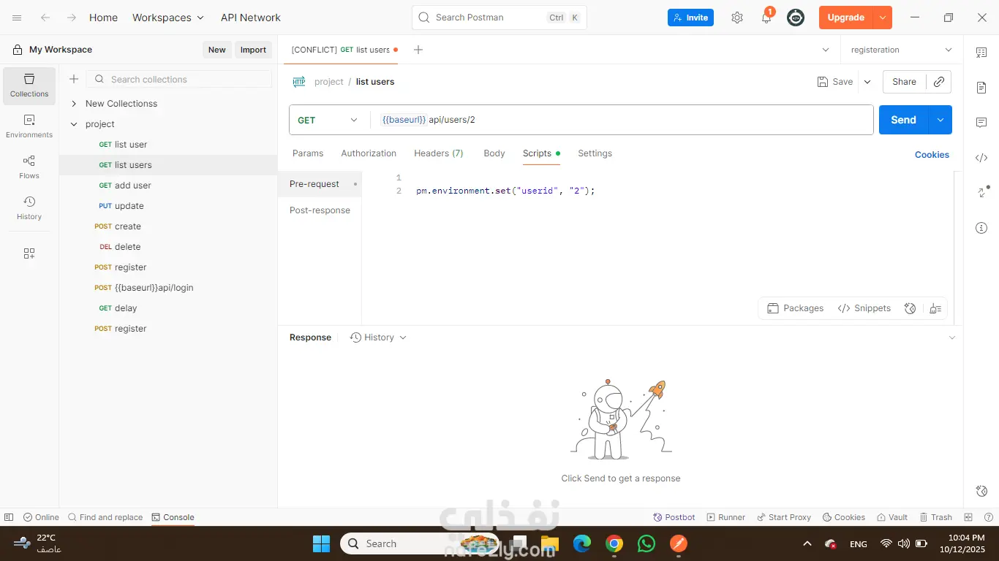Collapse the Response pane with the chevron
The height and width of the screenshot is (561, 999).
[x=951, y=337]
